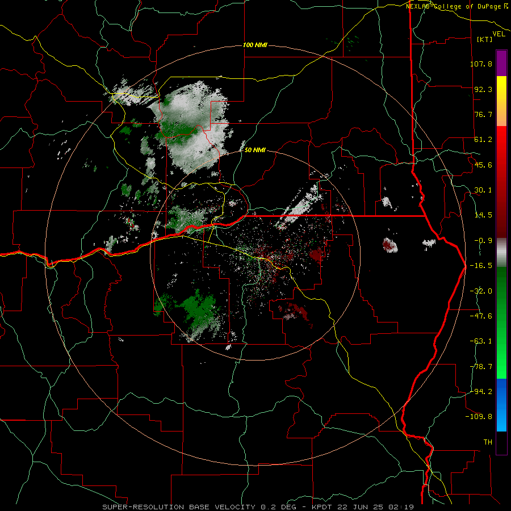Click the 'VEL' legend title
511x511 pixels.
499,34
